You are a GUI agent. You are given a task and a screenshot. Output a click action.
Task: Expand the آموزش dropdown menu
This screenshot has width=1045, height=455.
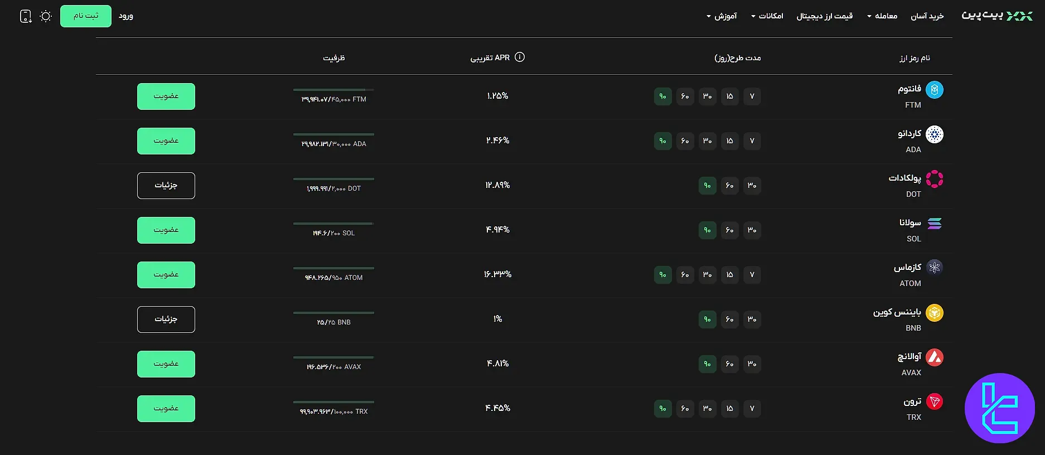coord(722,16)
